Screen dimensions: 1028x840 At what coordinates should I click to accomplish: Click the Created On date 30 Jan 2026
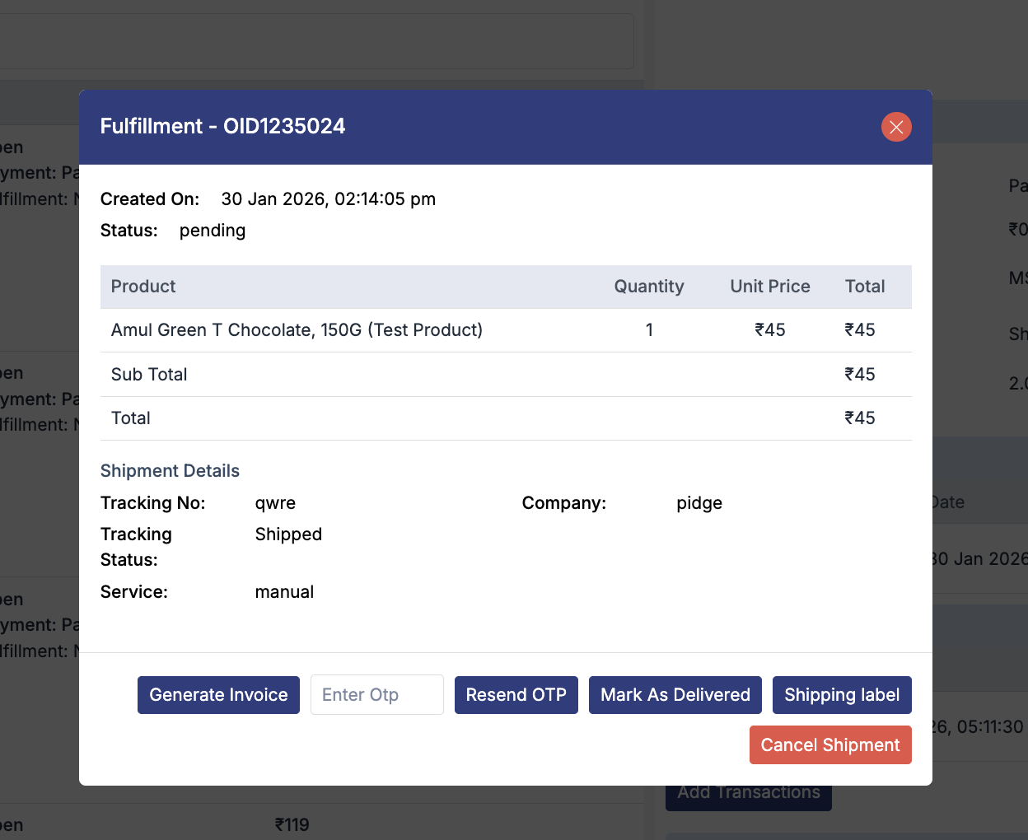tap(328, 199)
